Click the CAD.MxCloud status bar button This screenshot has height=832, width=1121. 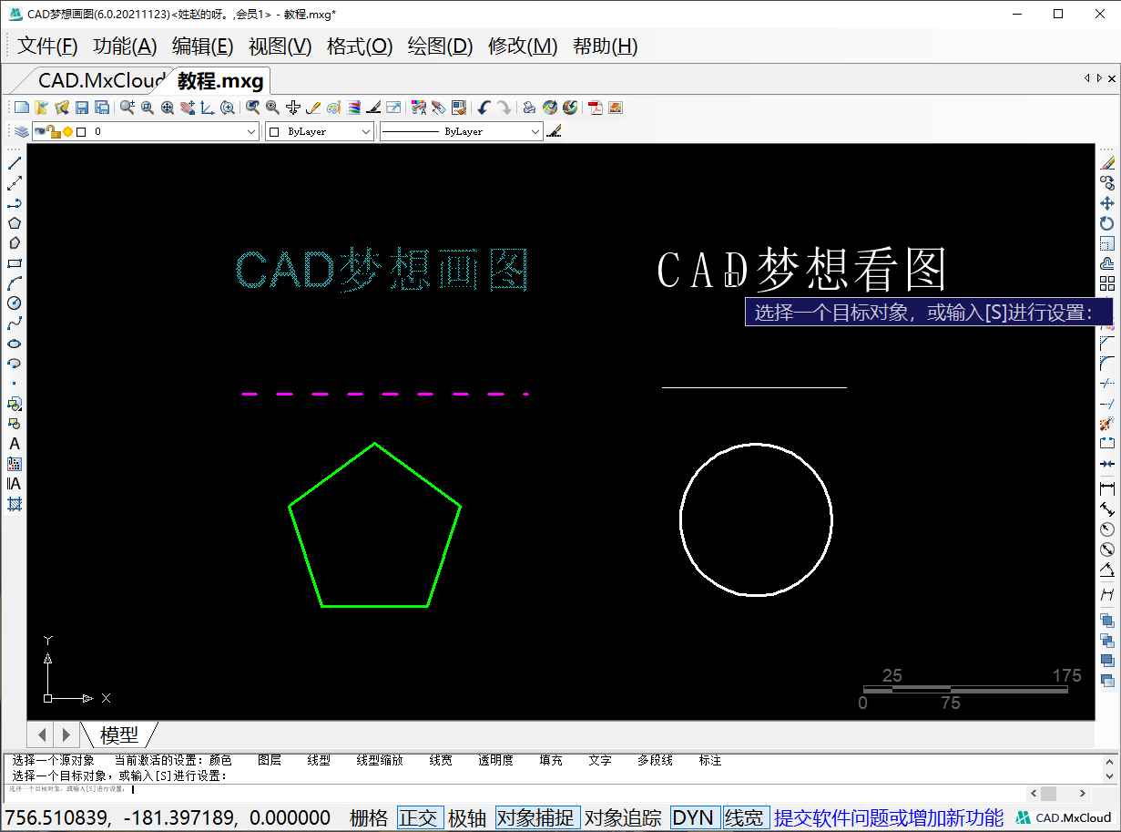(1065, 817)
